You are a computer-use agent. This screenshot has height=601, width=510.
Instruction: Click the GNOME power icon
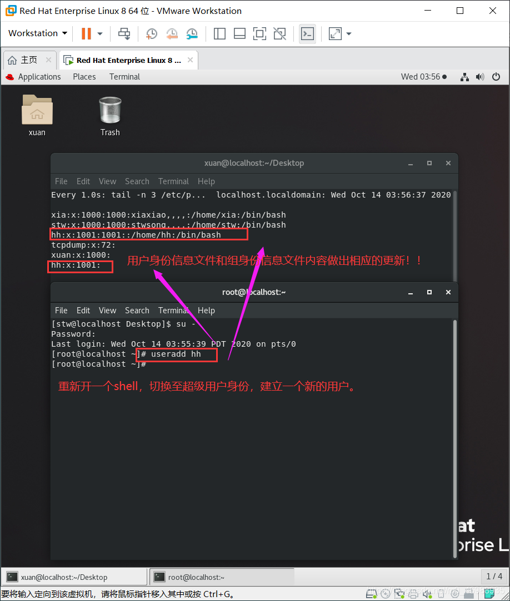(496, 77)
